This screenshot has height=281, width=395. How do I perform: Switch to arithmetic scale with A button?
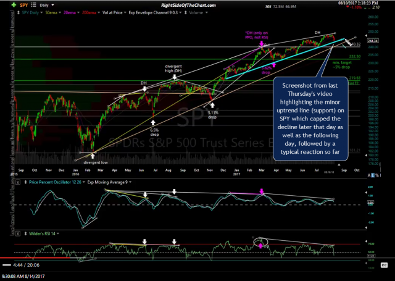[x=369, y=175]
